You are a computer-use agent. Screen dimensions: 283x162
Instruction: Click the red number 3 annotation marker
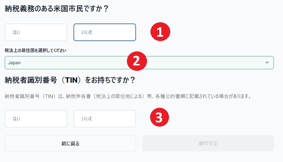pyautogui.click(x=159, y=117)
